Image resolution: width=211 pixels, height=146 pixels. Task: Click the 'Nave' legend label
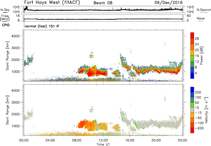coord(200,18)
